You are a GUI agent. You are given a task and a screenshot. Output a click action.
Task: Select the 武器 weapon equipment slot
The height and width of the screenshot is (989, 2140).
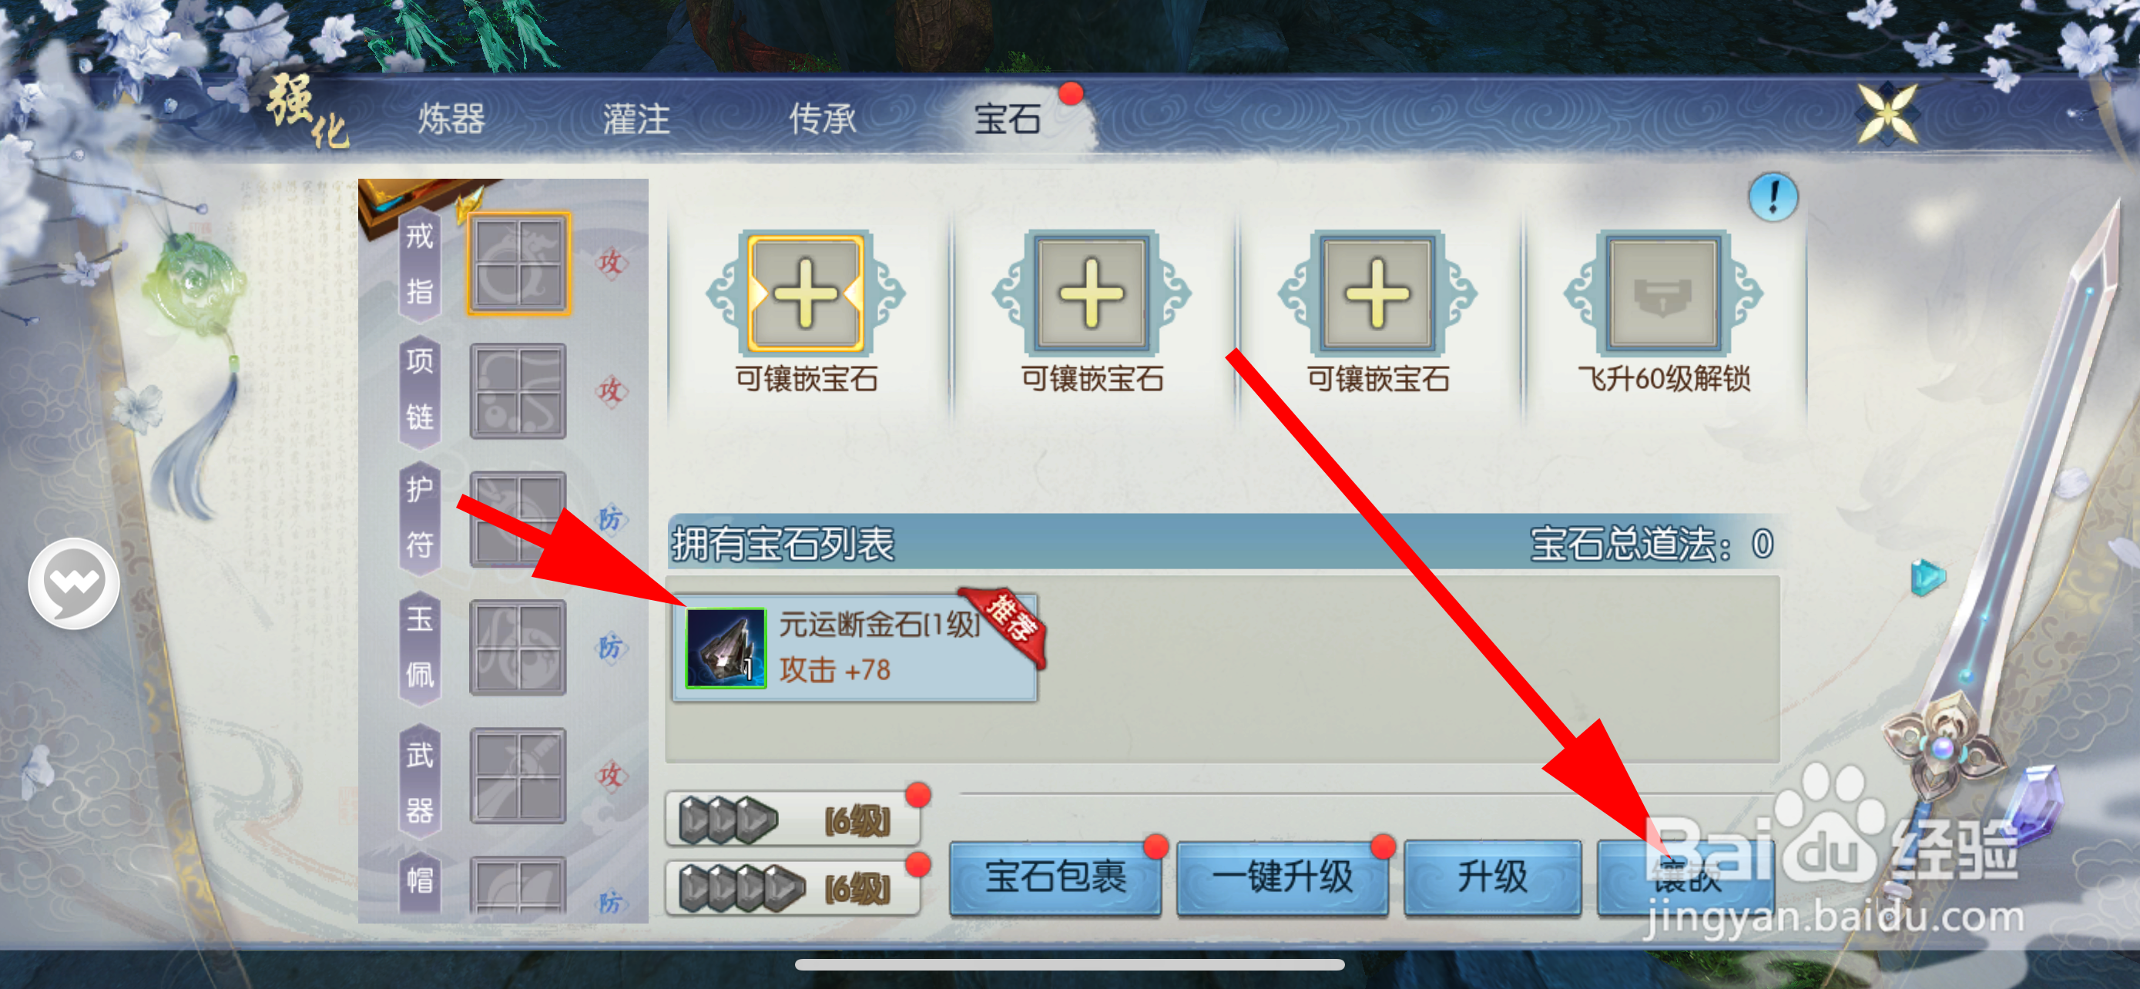point(518,776)
